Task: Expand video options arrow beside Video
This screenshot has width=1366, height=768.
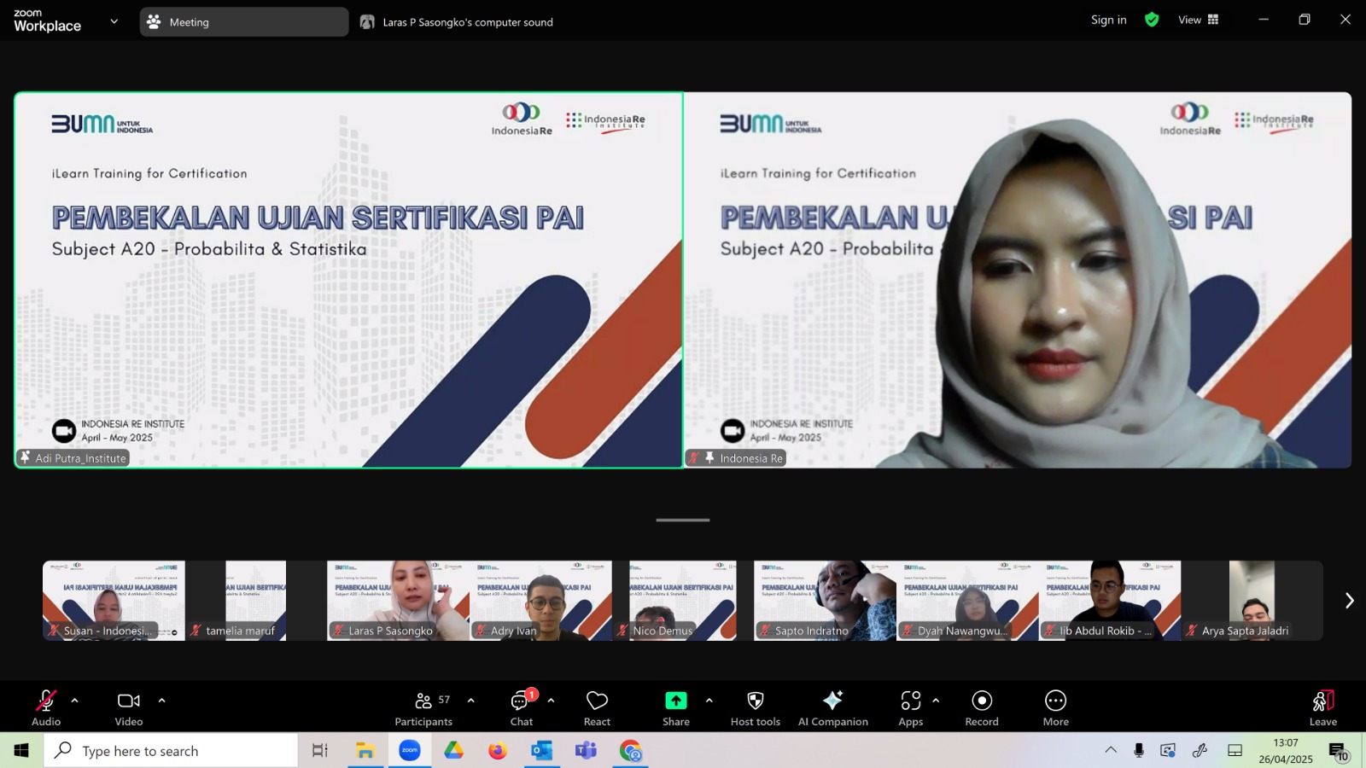Action: 161,701
